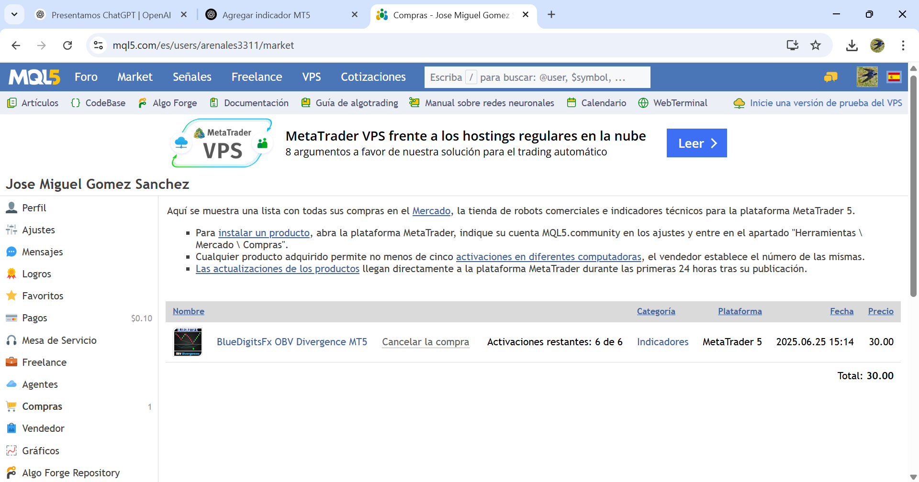Viewport: 919px width, 482px height.
Task: Click the Vendedor bag icon
Action: (11, 428)
